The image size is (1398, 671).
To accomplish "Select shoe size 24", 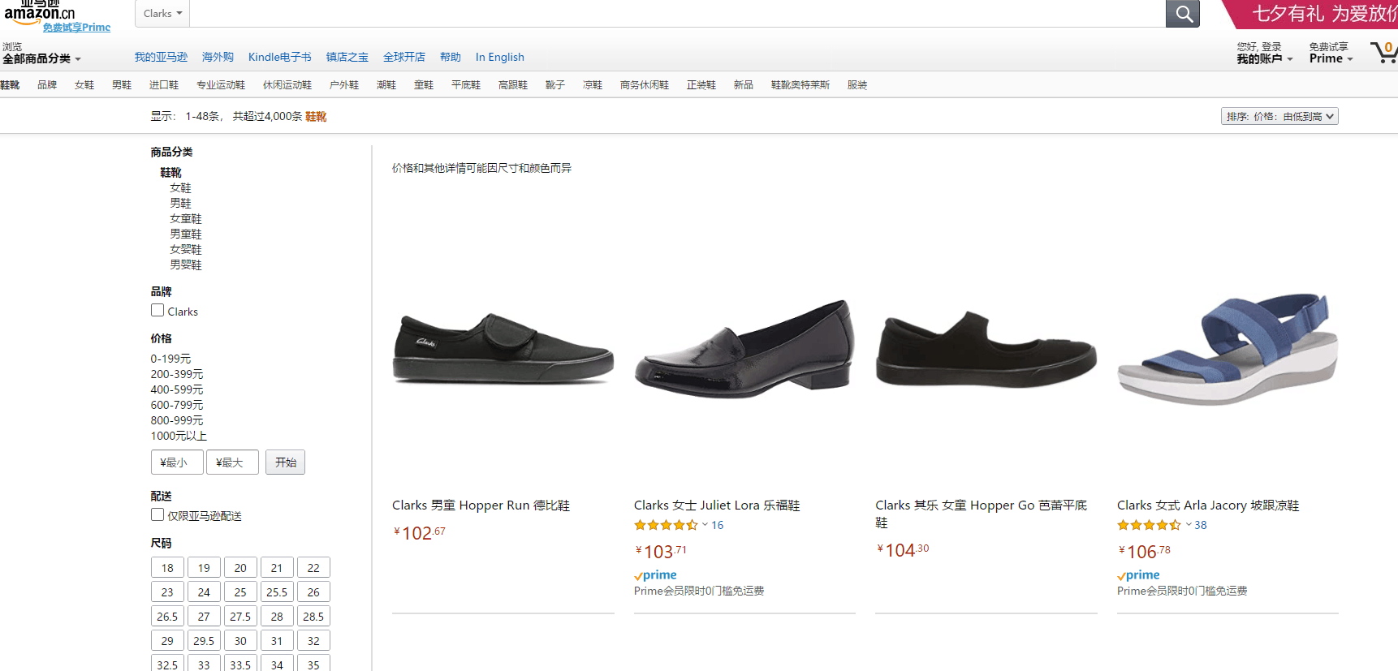I will [x=204, y=592].
